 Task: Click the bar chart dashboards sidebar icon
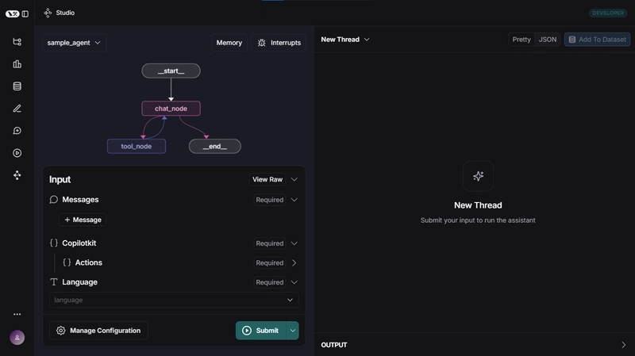[x=17, y=64]
